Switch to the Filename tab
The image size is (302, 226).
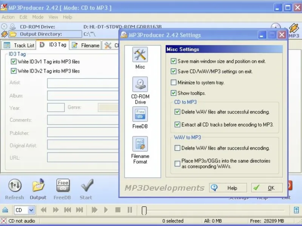(x=85, y=45)
